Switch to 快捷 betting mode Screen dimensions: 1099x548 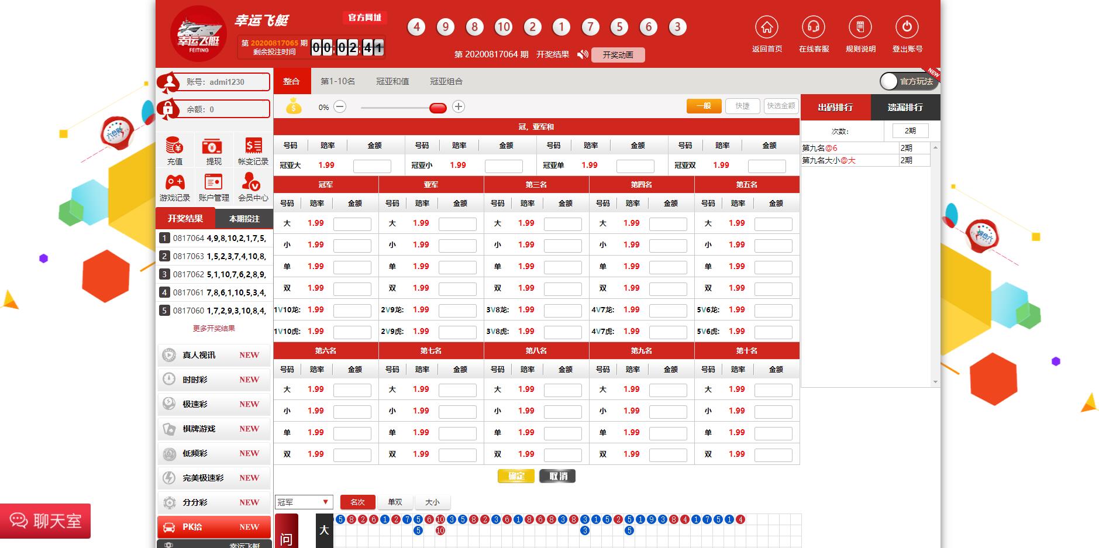742,106
